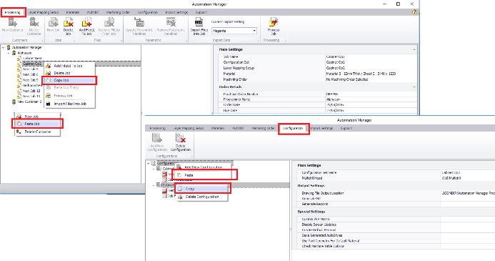
Task: Select the Automation Manager root tree item
Action: pos(27,47)
